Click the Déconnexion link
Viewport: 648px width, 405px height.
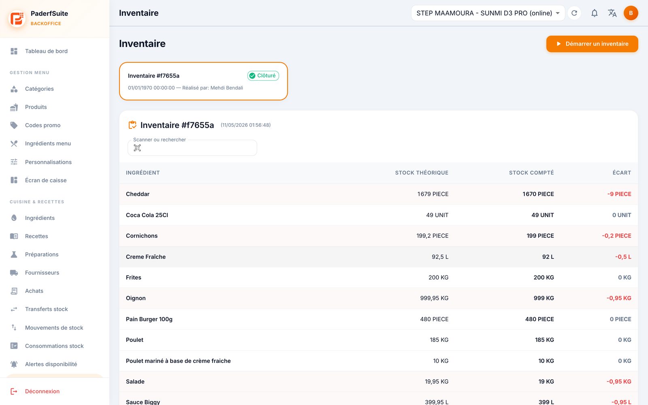42,391
